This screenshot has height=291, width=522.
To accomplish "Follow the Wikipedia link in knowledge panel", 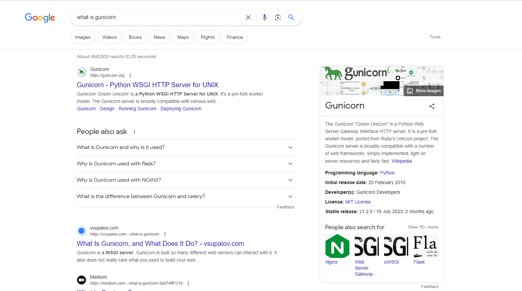I will coord(402,161).
